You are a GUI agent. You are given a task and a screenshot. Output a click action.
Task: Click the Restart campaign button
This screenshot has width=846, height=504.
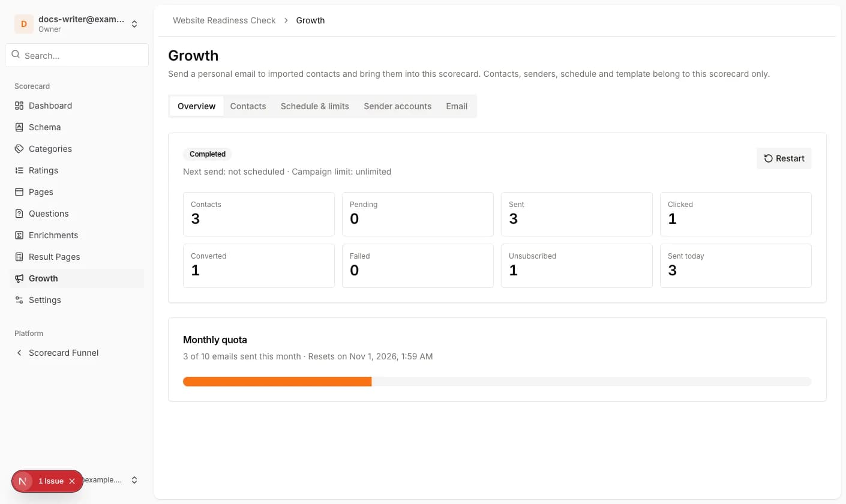[784, 158]
